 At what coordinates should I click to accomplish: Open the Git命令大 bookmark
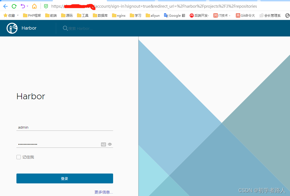tap(245, 16)
